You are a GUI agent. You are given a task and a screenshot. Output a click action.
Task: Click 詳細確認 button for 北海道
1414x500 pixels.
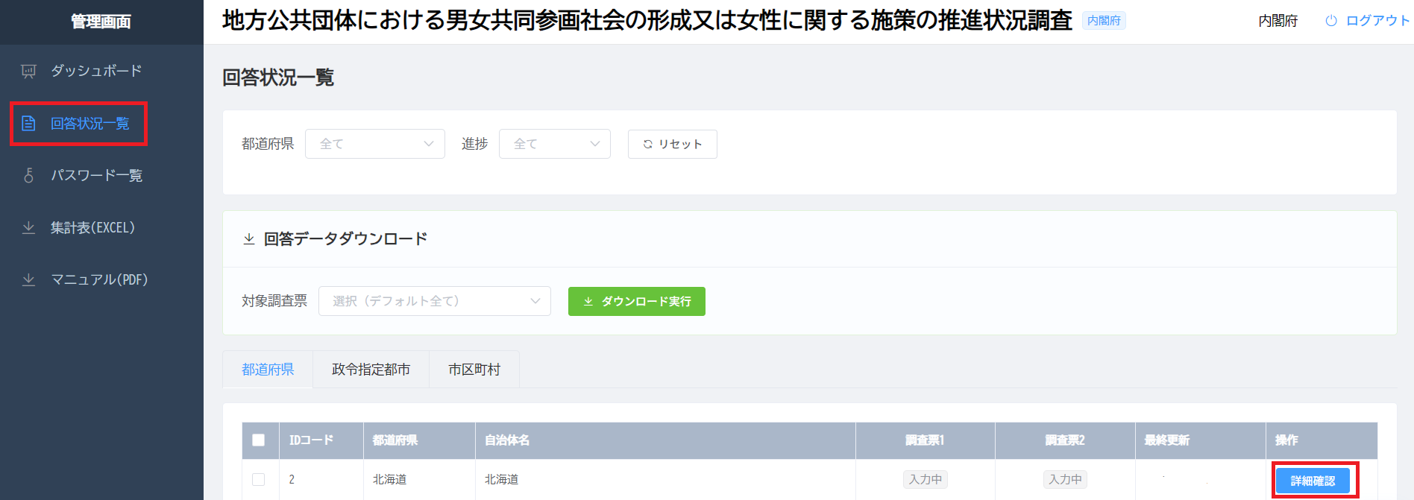(1313, 481)
